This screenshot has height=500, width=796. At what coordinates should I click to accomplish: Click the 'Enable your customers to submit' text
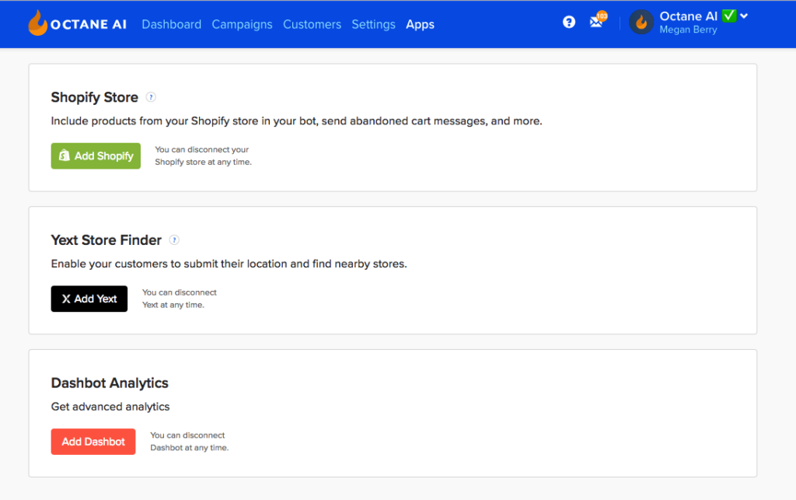click(x=229, y=264)
